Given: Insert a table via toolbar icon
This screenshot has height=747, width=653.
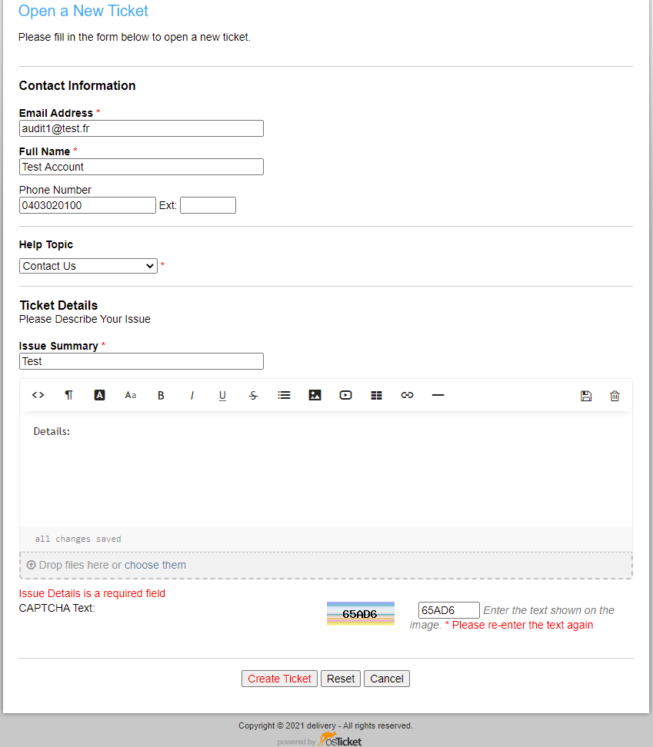Looking at the screenshot, I should (x=376, y=395).
